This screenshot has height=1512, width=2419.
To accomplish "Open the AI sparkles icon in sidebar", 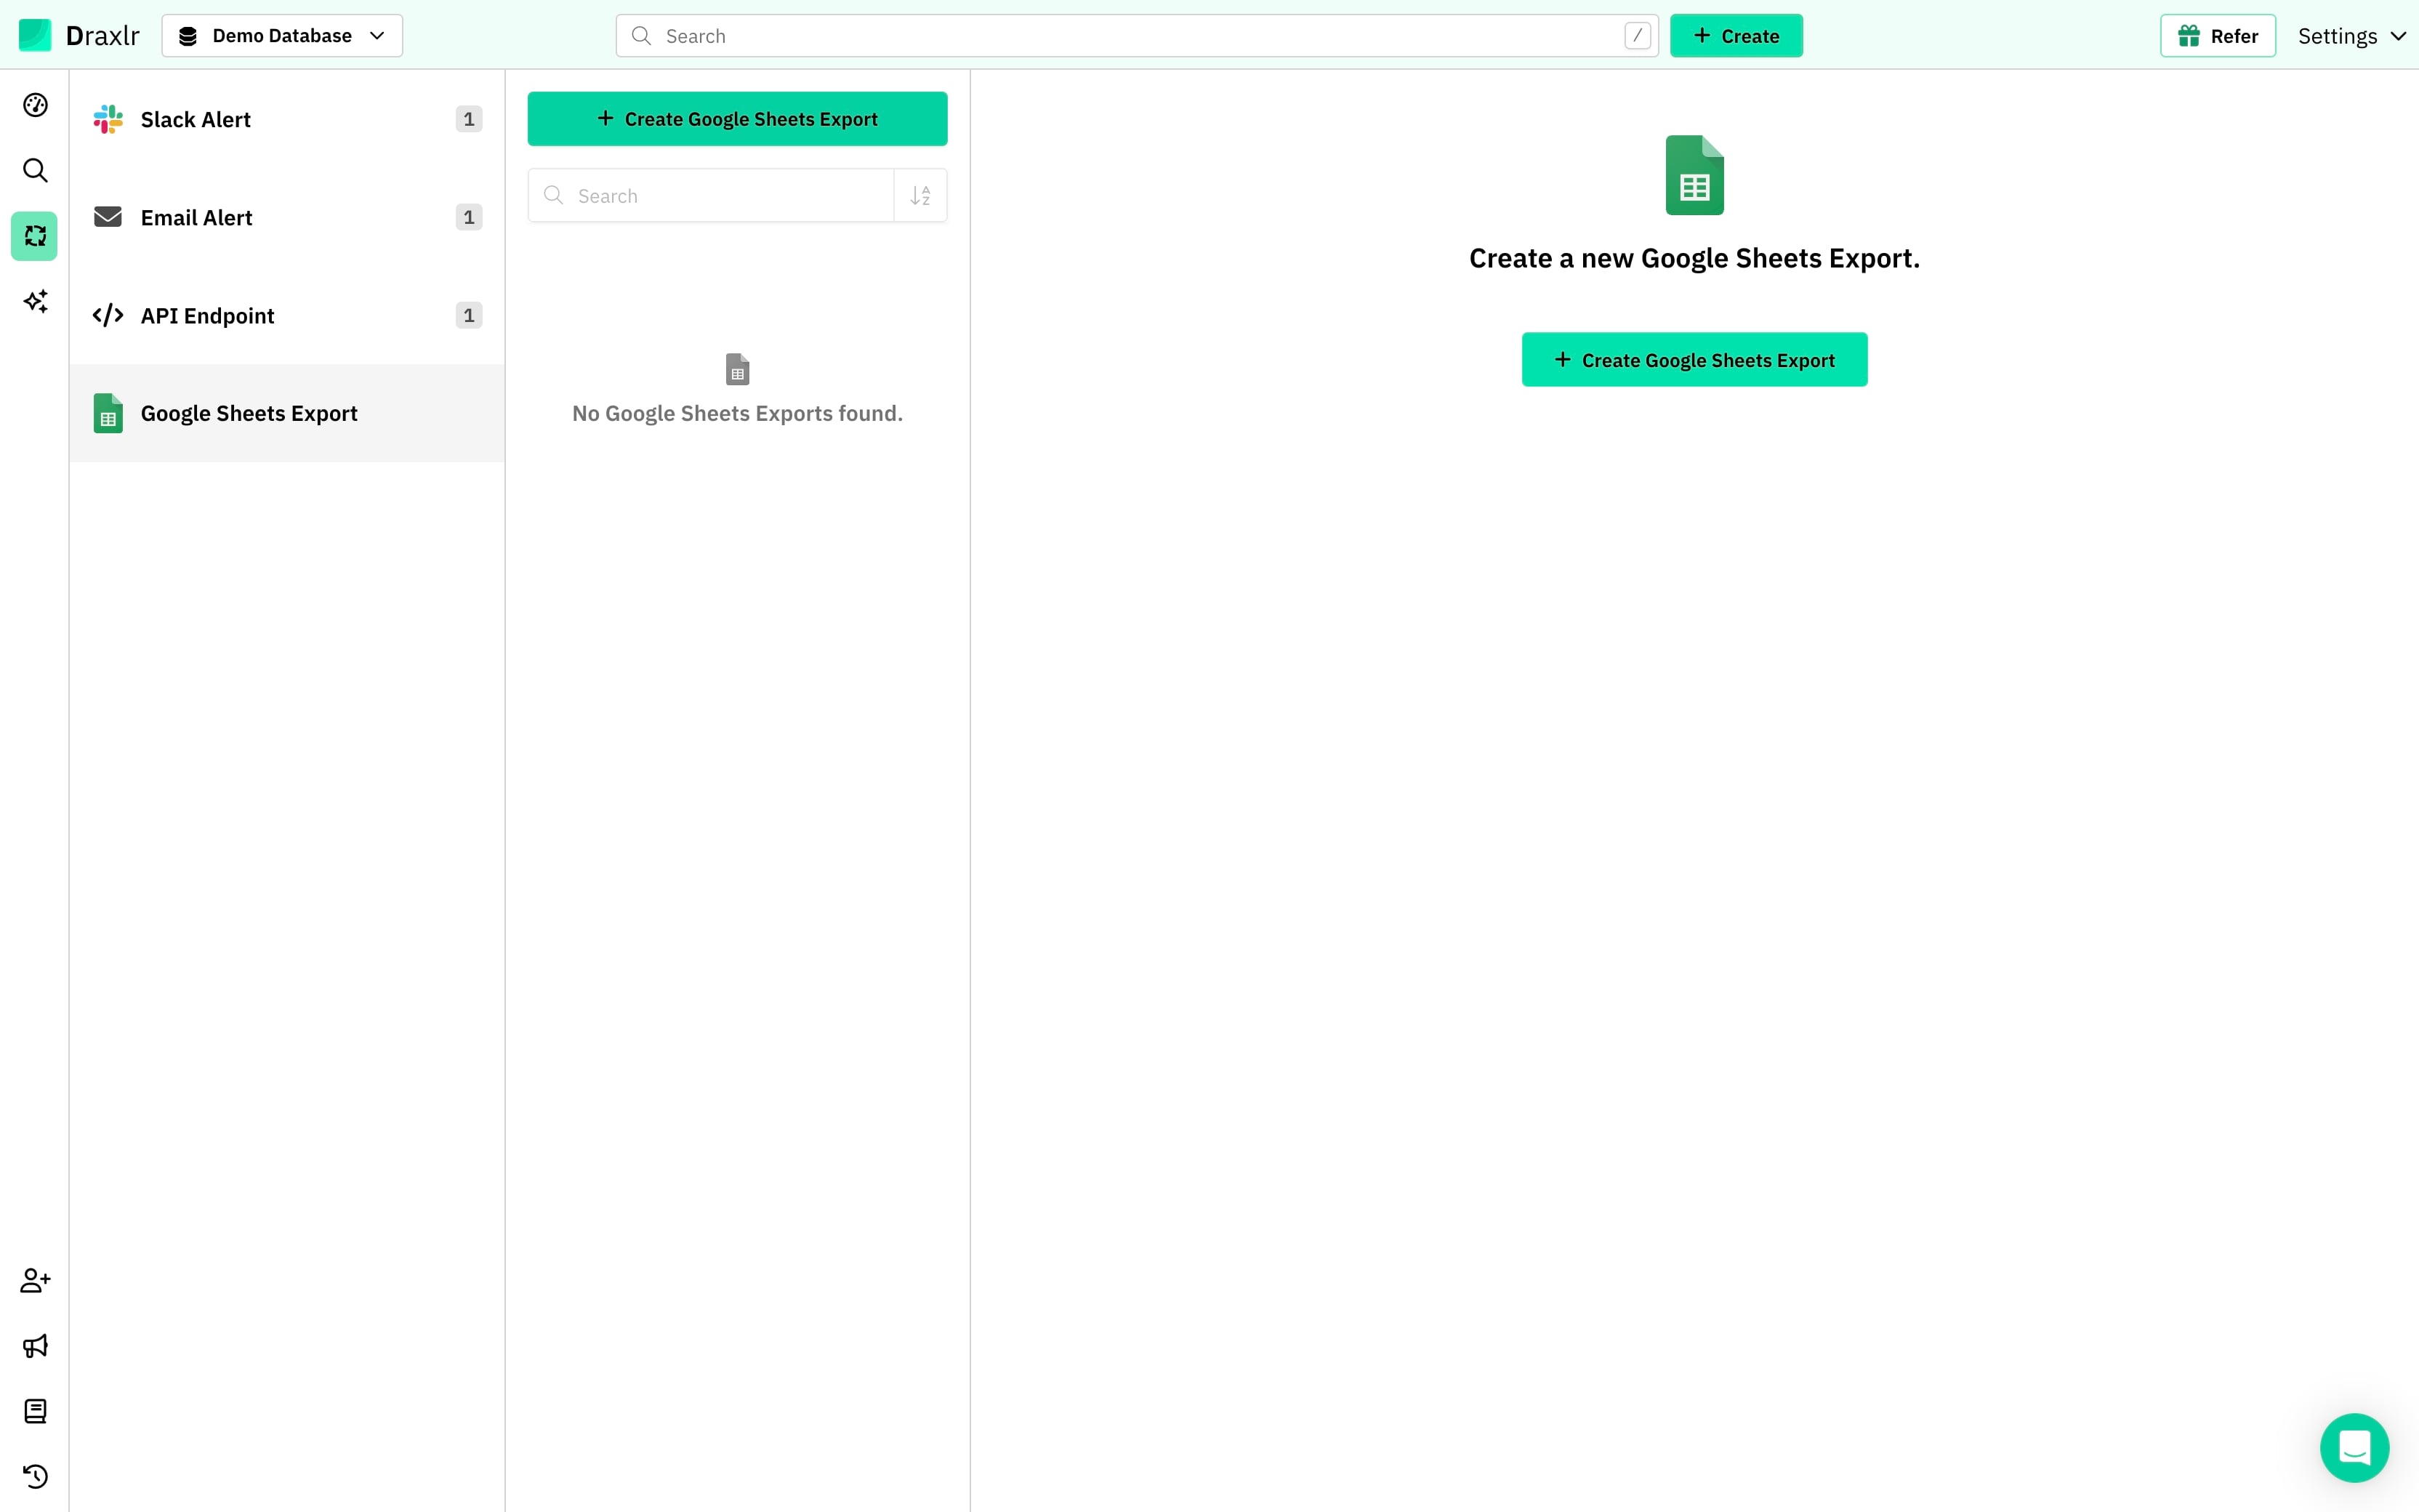I will pos(35,301).
